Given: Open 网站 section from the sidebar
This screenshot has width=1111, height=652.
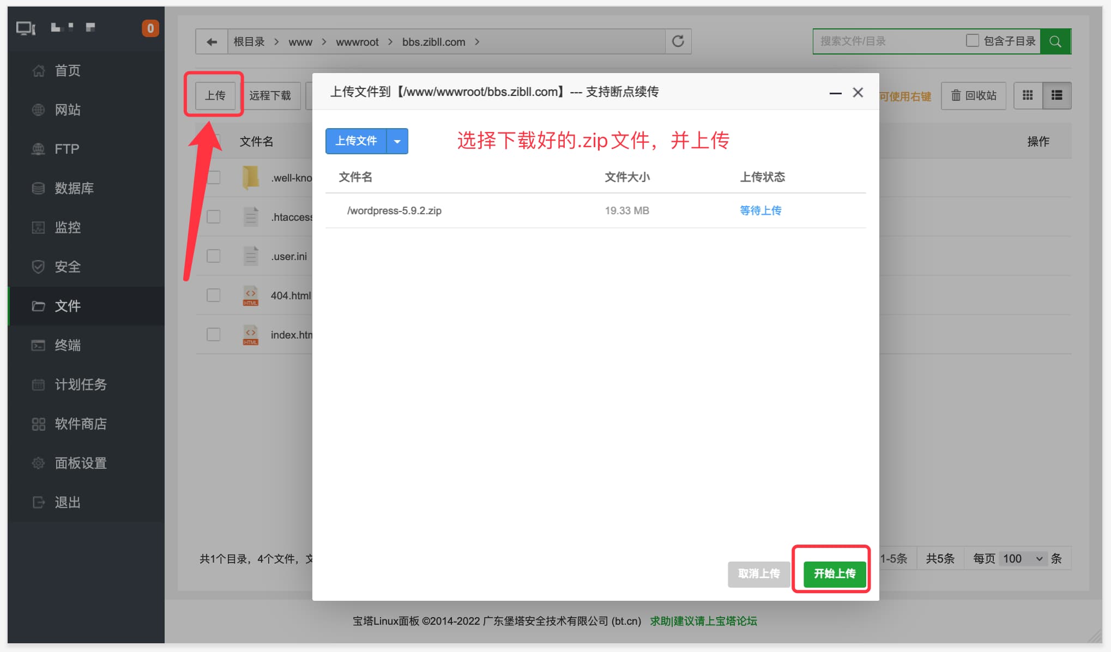Looking at the screenshot, I should click(x=69, y=110).
